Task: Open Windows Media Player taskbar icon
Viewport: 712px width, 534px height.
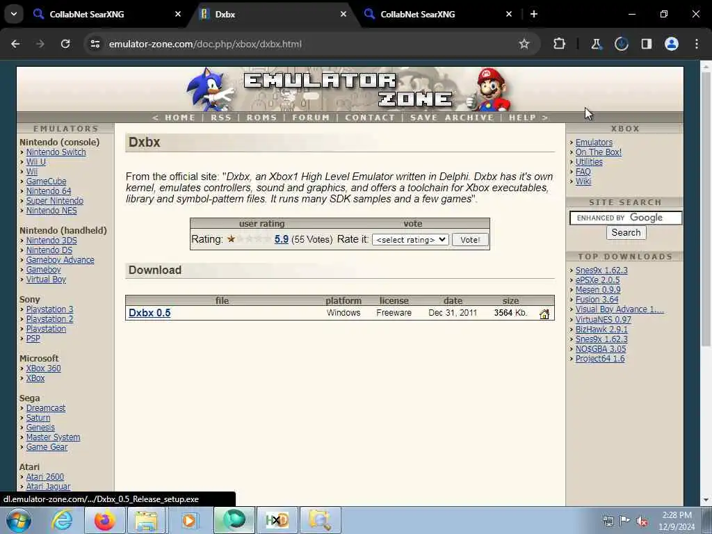Action: point(189,520)
